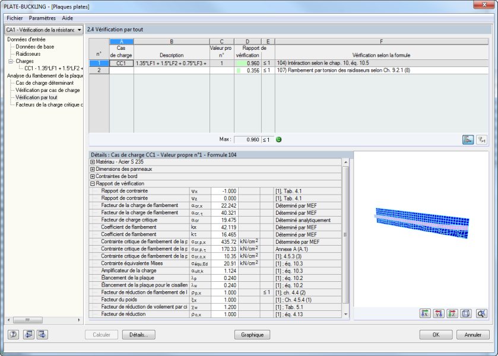Click the navigator scrollbar right arrow
The image size is (498, 356).
click(79, 320)
